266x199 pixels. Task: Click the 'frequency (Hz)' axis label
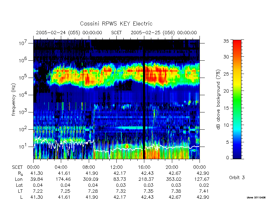14,99
